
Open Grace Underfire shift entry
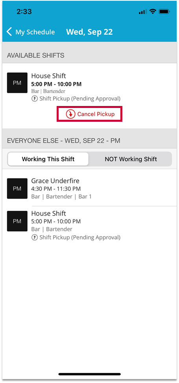click(90, 188)
